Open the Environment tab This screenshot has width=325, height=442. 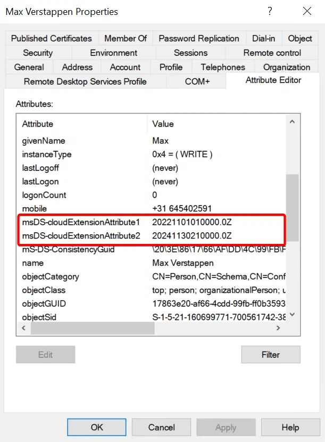click(113, 53)
